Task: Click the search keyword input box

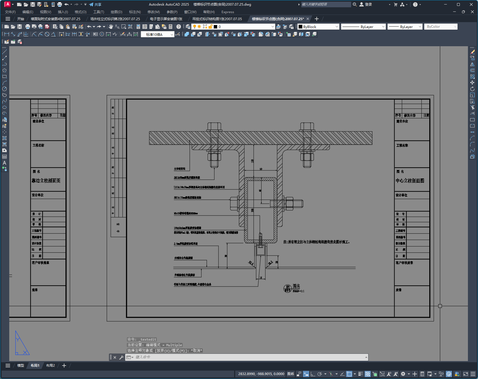Action: 326,4
